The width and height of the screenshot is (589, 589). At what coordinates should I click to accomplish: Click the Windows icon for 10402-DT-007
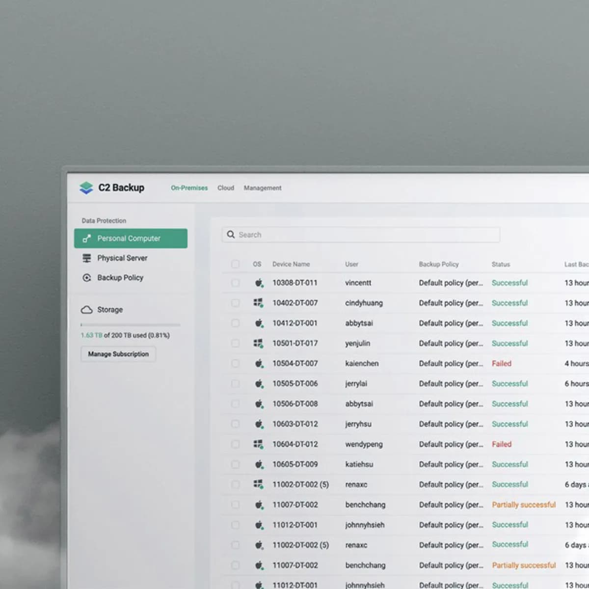click(x=258, y=303)
